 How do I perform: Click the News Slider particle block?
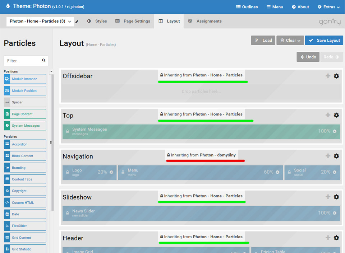(201, 214)
